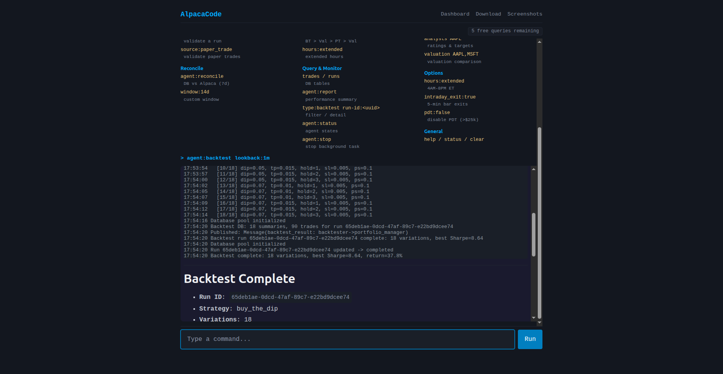Select the agent:status command

319,123
